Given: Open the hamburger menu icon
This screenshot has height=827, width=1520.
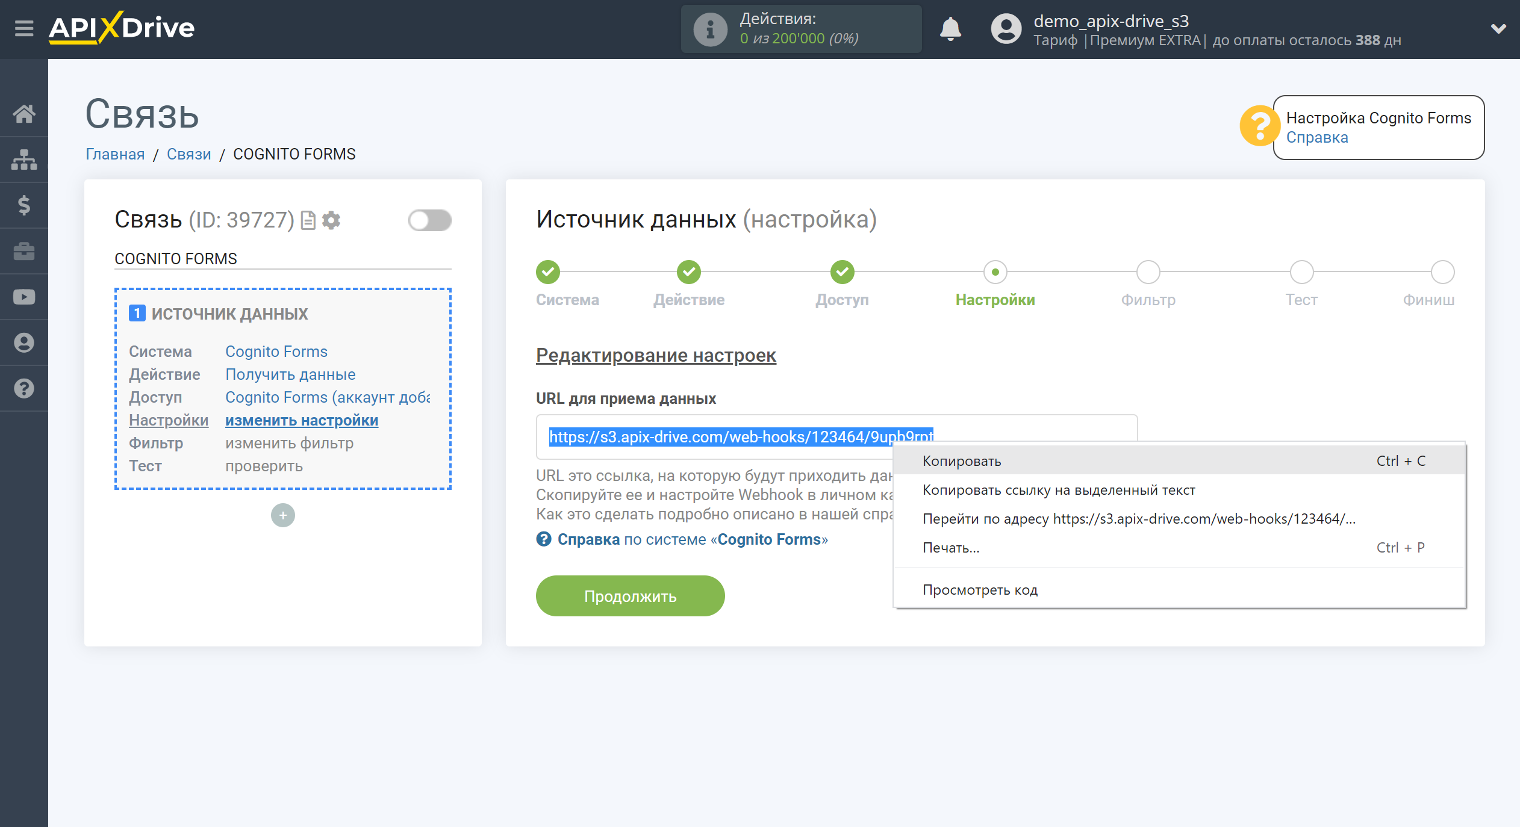Looking at the screenshot, I should [24, 28].
